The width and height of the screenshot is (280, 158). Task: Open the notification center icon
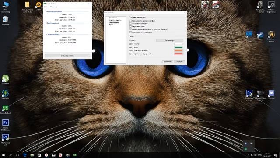tap(275, 155)
